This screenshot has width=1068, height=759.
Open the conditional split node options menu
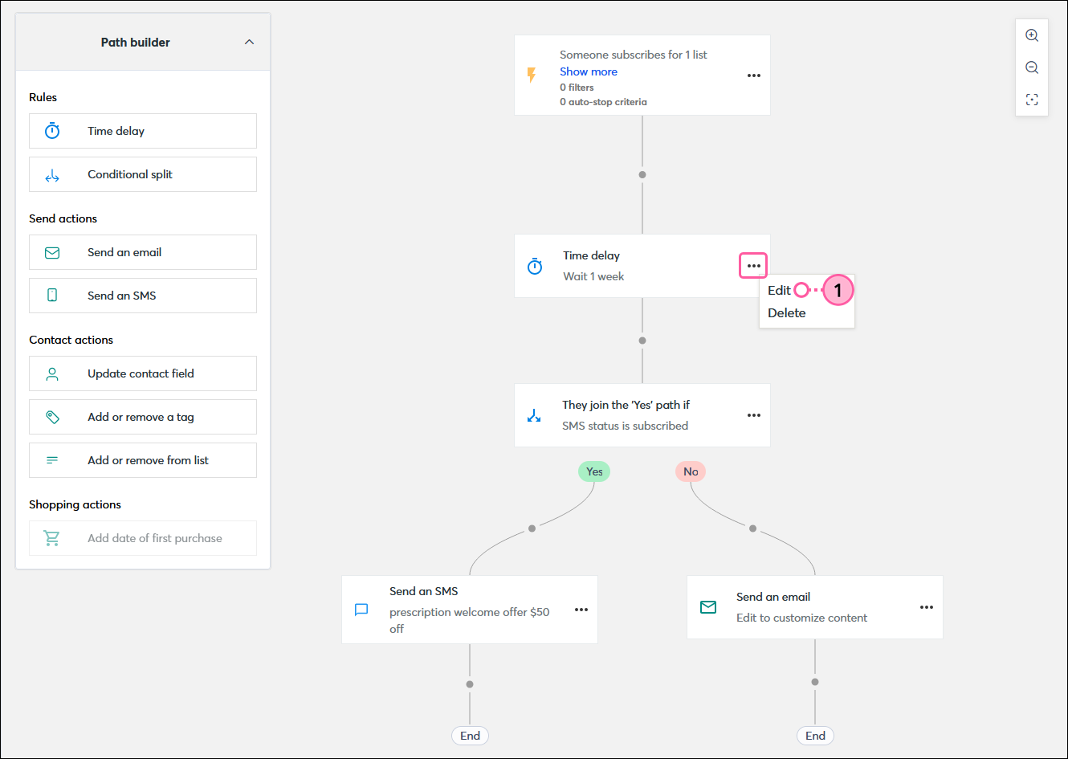(x=753, y=415)
